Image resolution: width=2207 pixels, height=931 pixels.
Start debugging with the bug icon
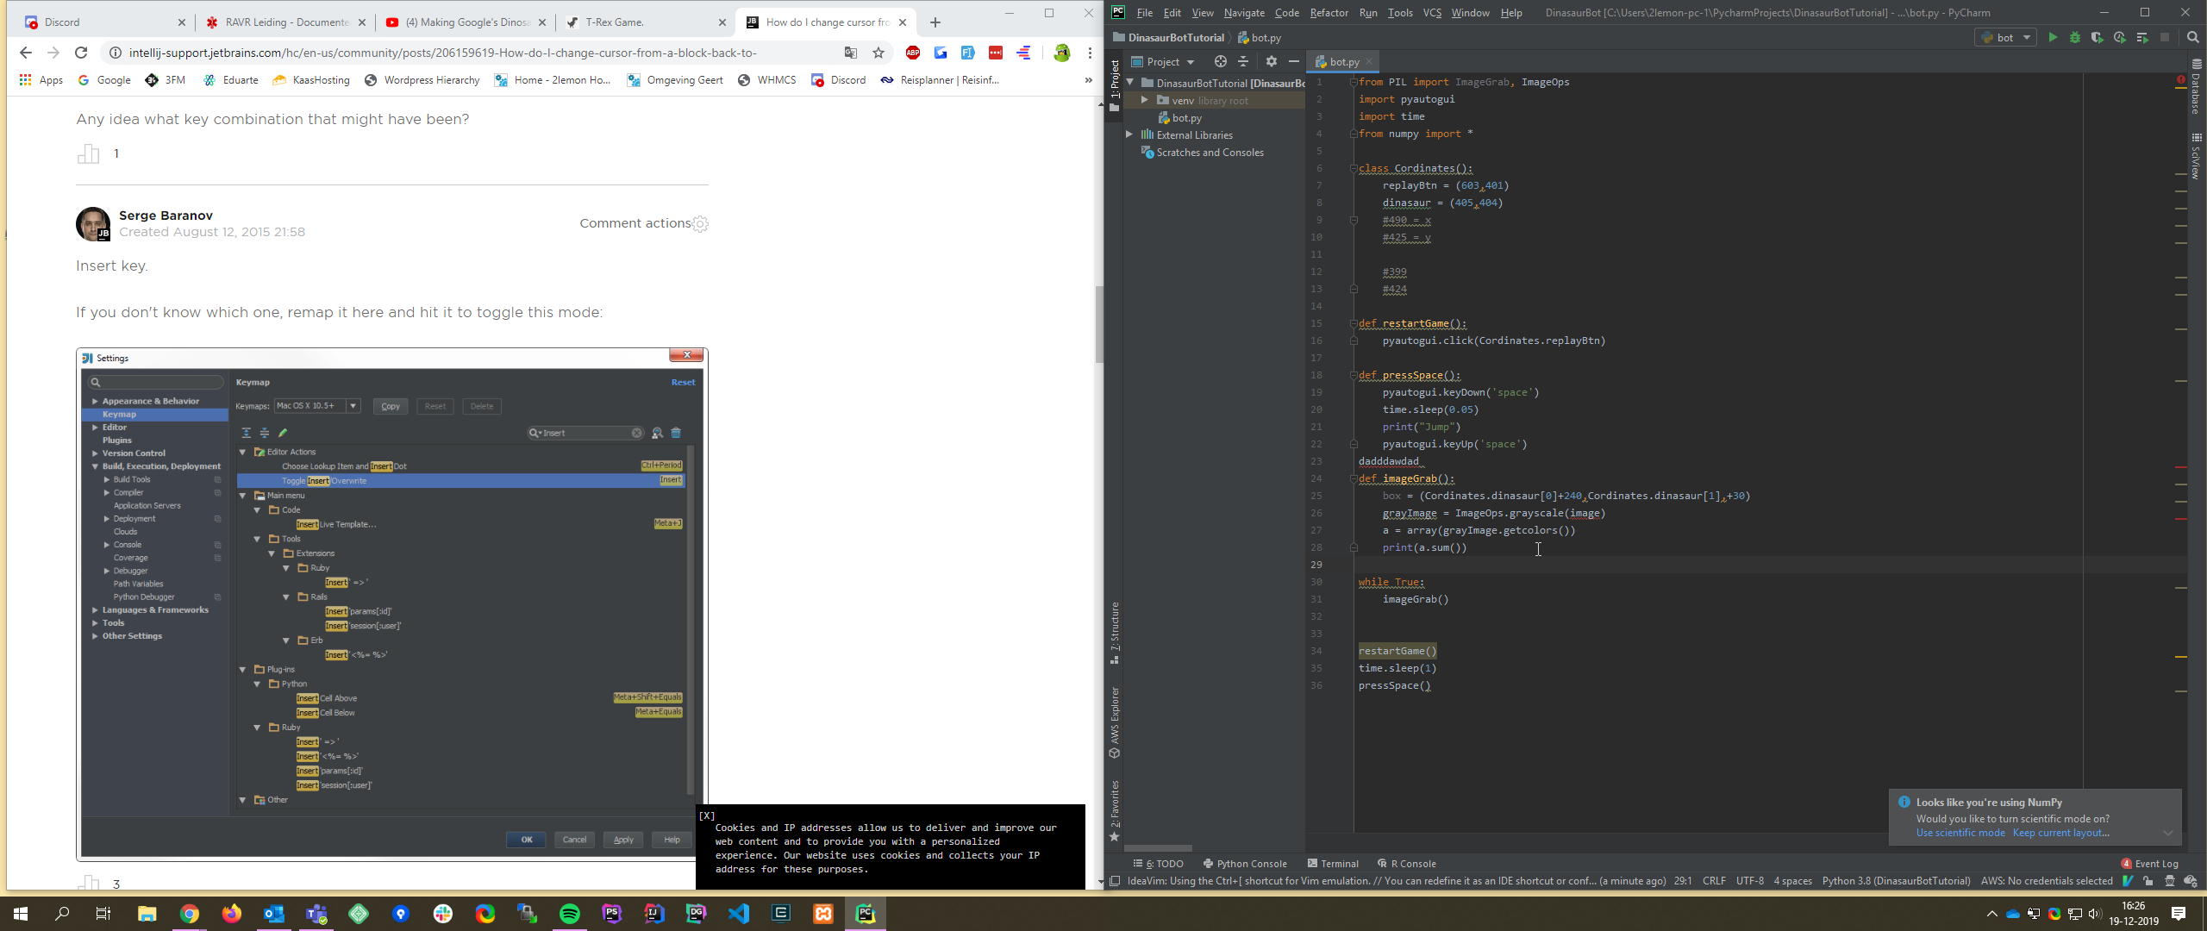click(x=2075, y=38)
